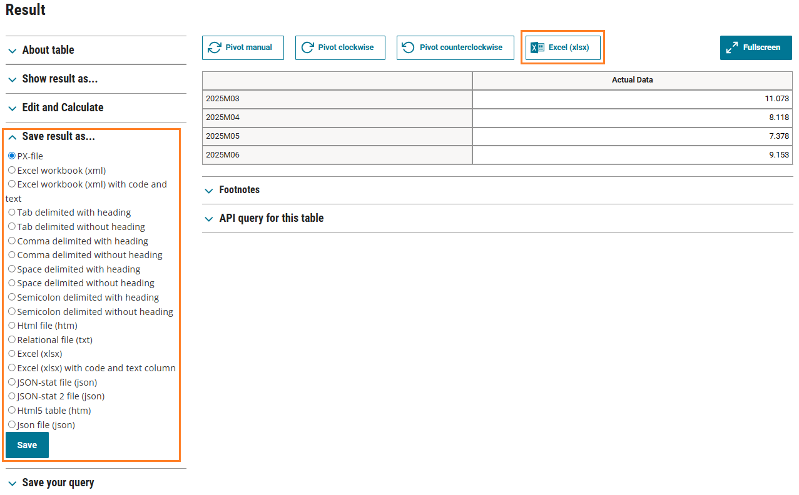The image size is (799, 495).
Task: Expand the Footnotes section
Action: (x=239, y=190)
